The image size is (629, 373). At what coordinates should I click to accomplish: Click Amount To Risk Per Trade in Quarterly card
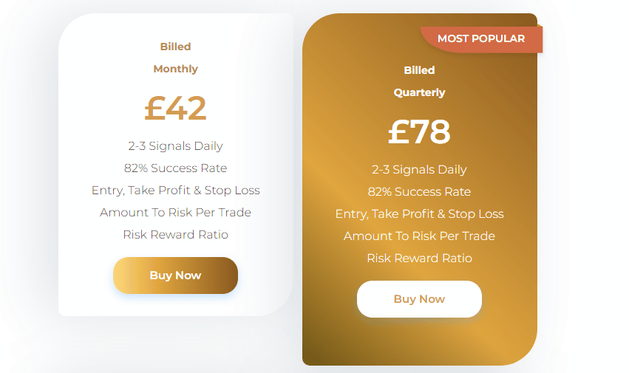coord(419,236)
